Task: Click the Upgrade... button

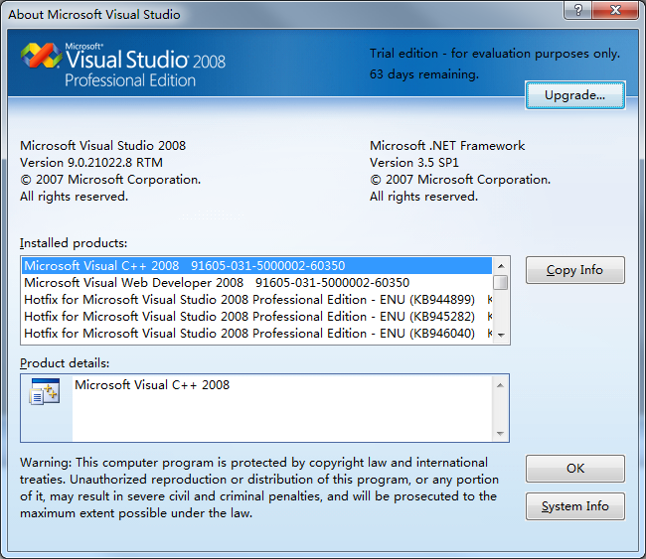Action: 575,95
